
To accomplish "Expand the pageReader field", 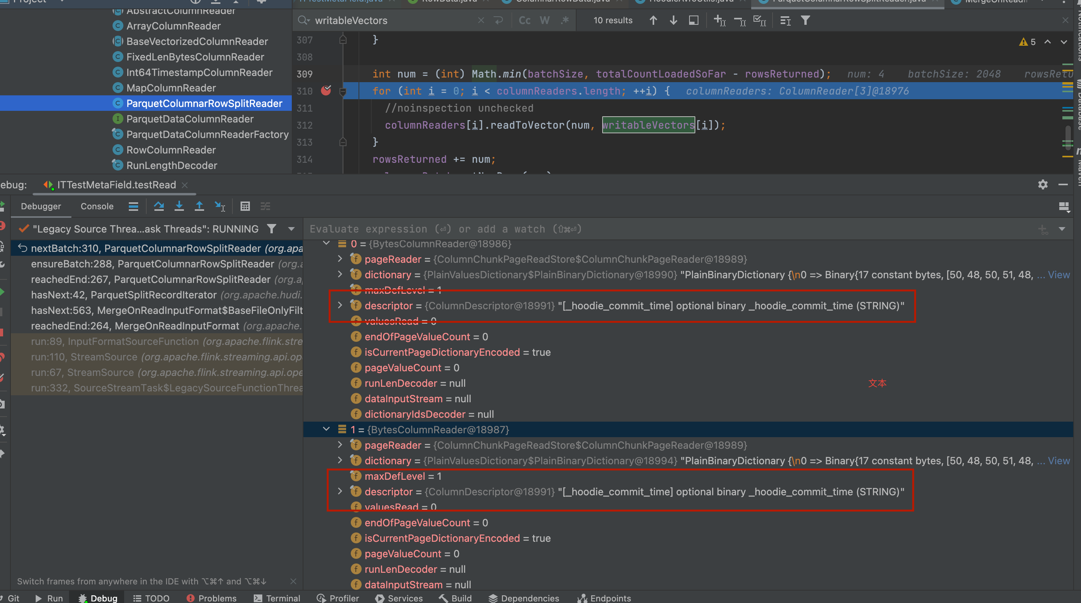I will tap(340, 259).
